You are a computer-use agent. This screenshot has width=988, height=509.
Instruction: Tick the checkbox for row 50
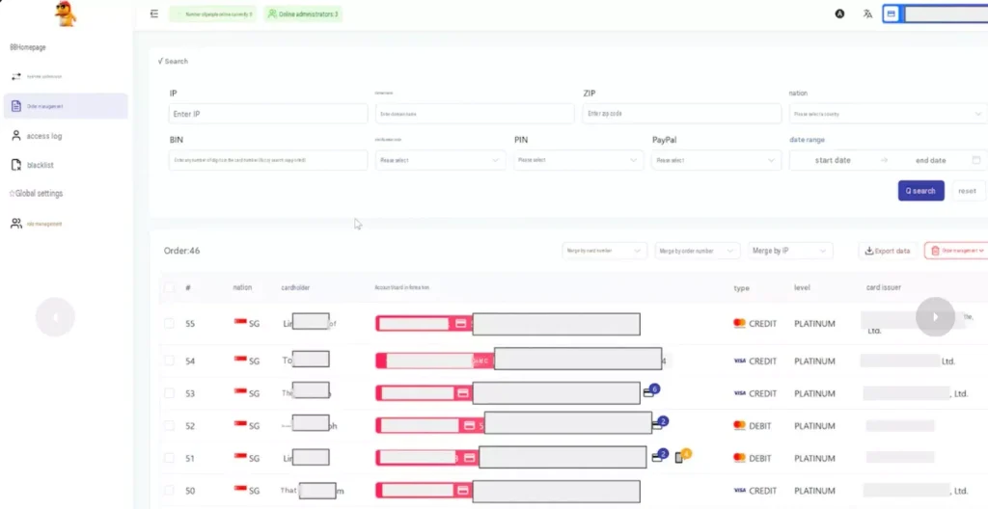point(169,490)
